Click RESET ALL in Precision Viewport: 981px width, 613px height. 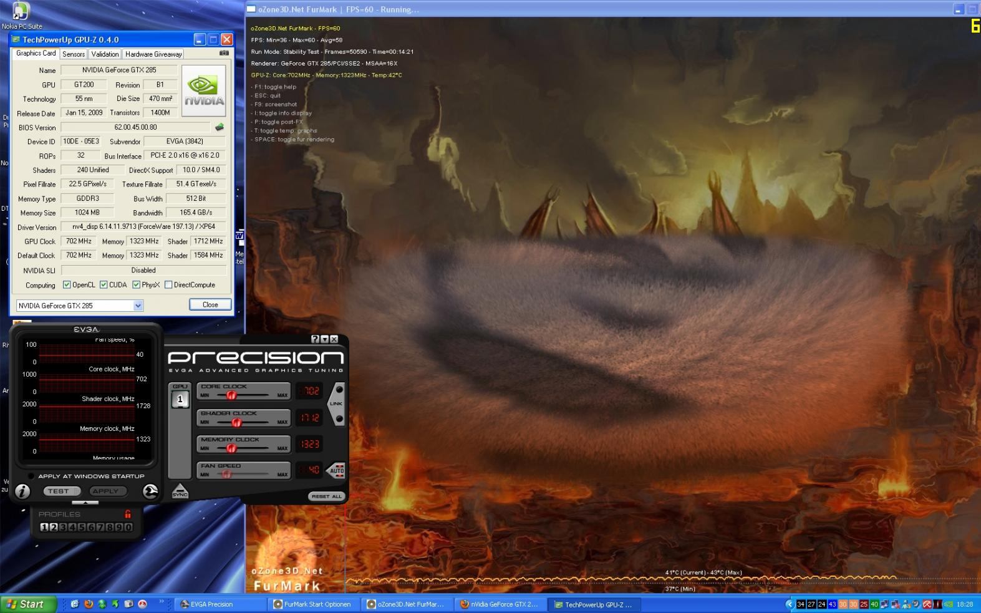click(326, 496)
